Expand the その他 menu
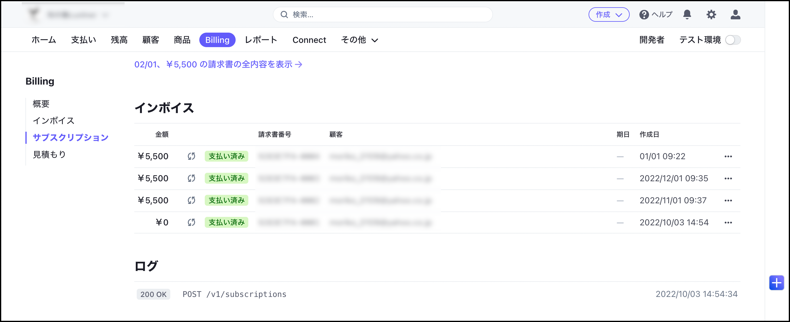Screen dimensions: 790x322 [359, 40]
